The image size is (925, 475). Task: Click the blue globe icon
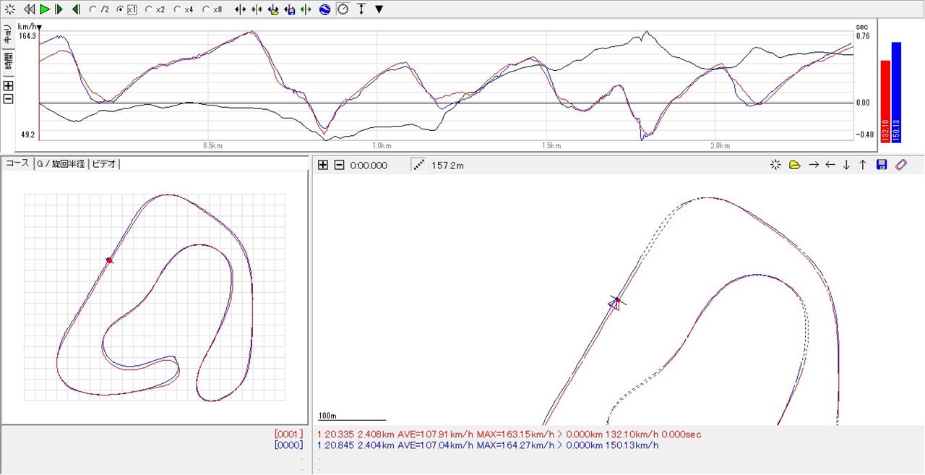pos(324,9)
